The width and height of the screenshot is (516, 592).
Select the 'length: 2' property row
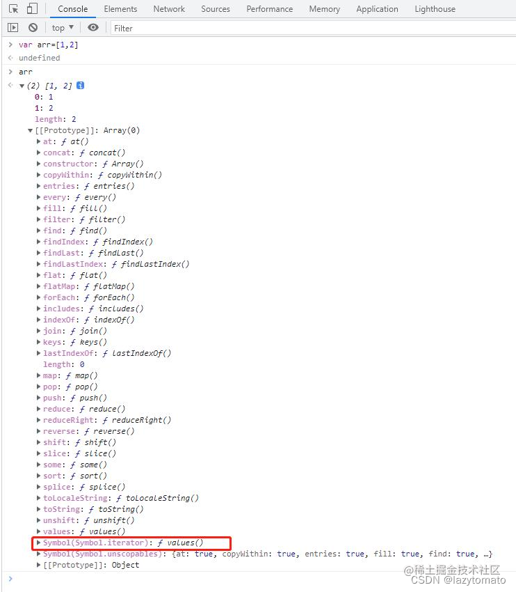[x=56, y=119]
